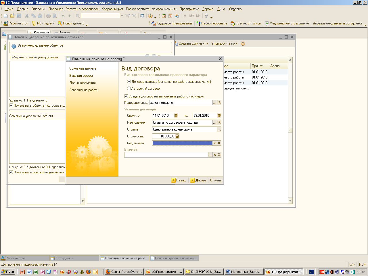Select Авторский договор radio option
Viewport: 368px width, 276px height.
point(129,89)
